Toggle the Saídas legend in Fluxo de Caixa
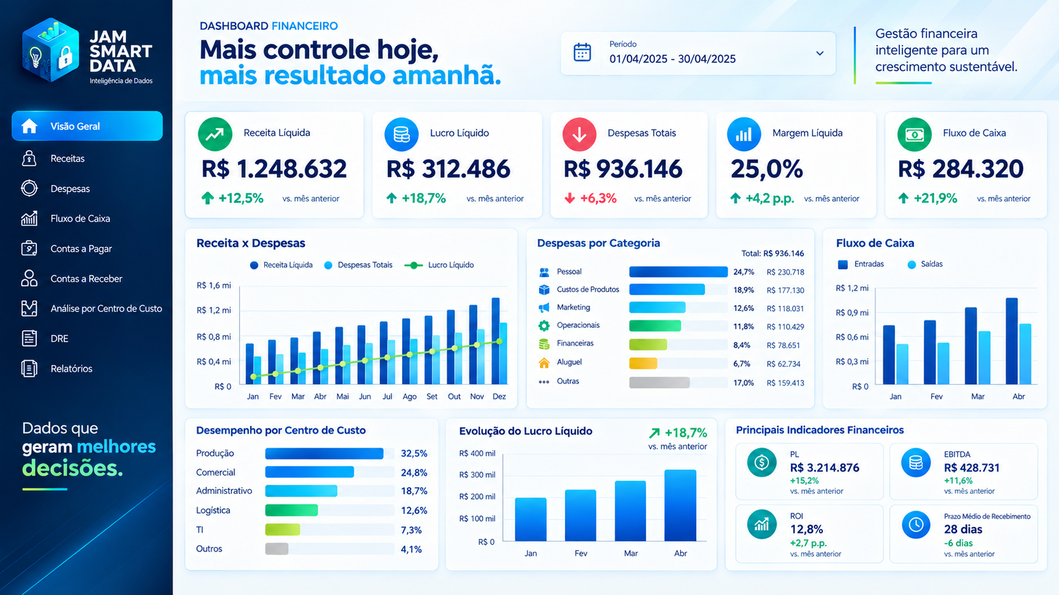This screenshot has height=595, width=1059. coord(925,264)
